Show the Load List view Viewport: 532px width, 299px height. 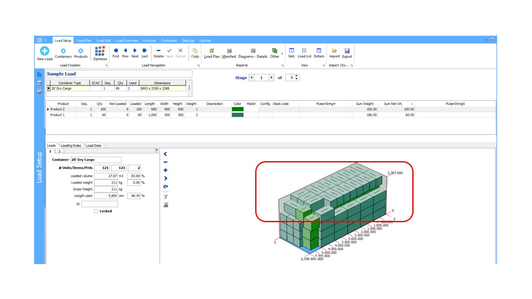click(x=304, y=53)
